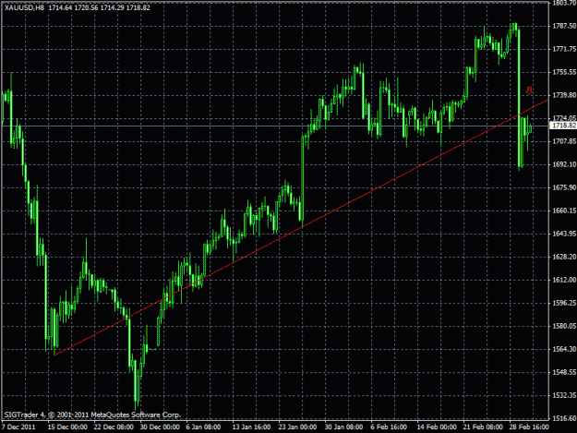Click the 13 Jan 16:00 time label
The height and width of the screenshot is (433, 577).
[252, 427]
